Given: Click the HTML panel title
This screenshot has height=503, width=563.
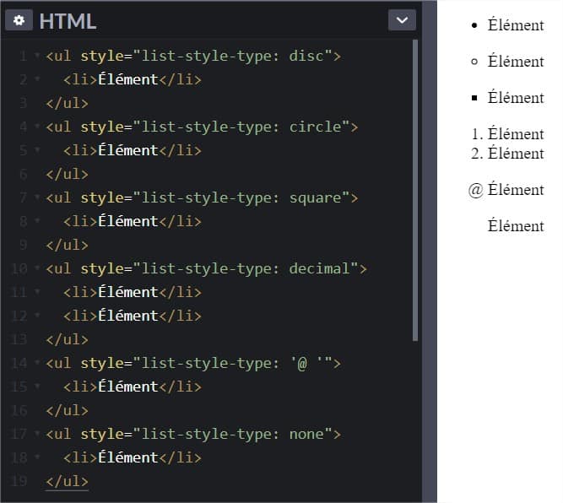Looking at the screenshot, I should tap(68, 21).
